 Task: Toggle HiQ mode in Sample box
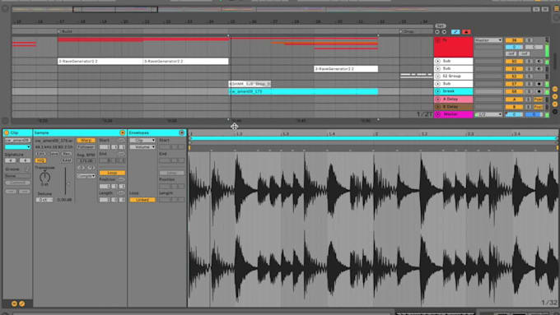(x=40, y=160)
